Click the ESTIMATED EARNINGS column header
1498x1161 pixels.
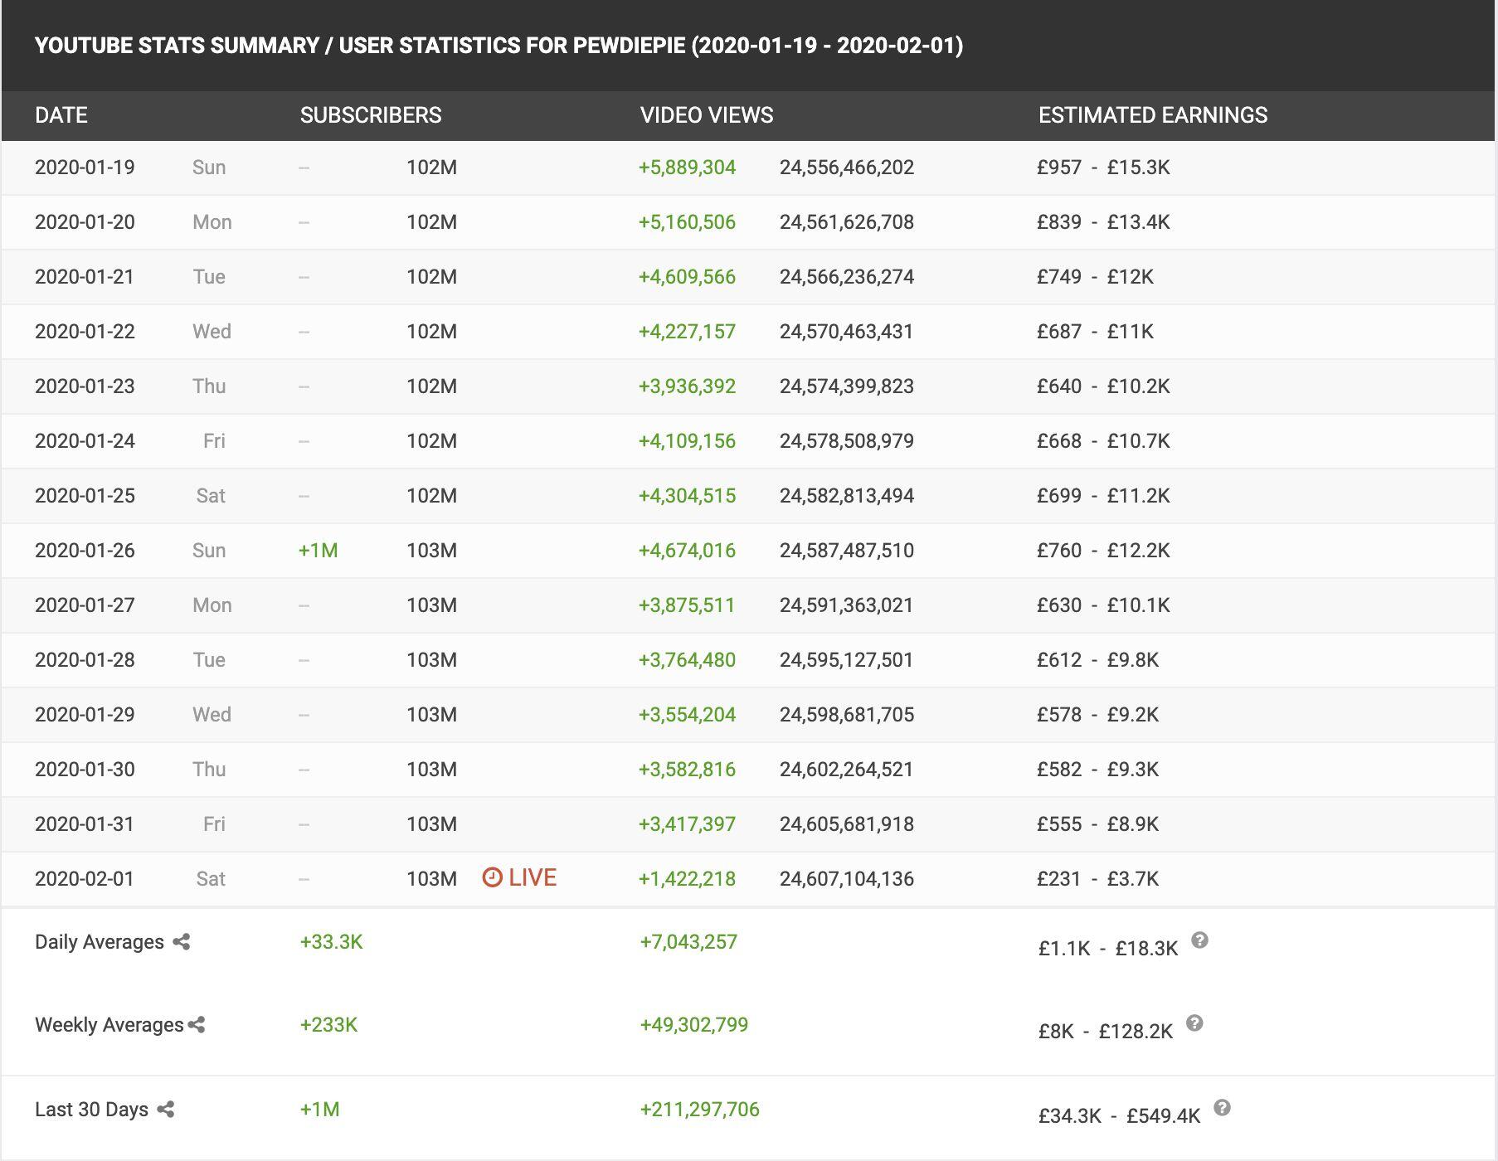point(1152,115)
